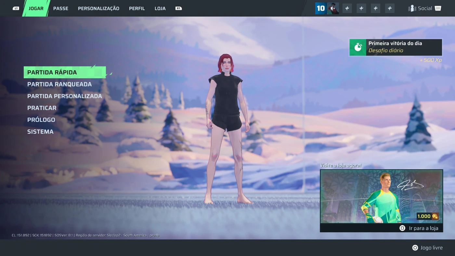Screen dimensions: 455x256
Task: Click the coin icon next to 1.000
Action: 435,216
